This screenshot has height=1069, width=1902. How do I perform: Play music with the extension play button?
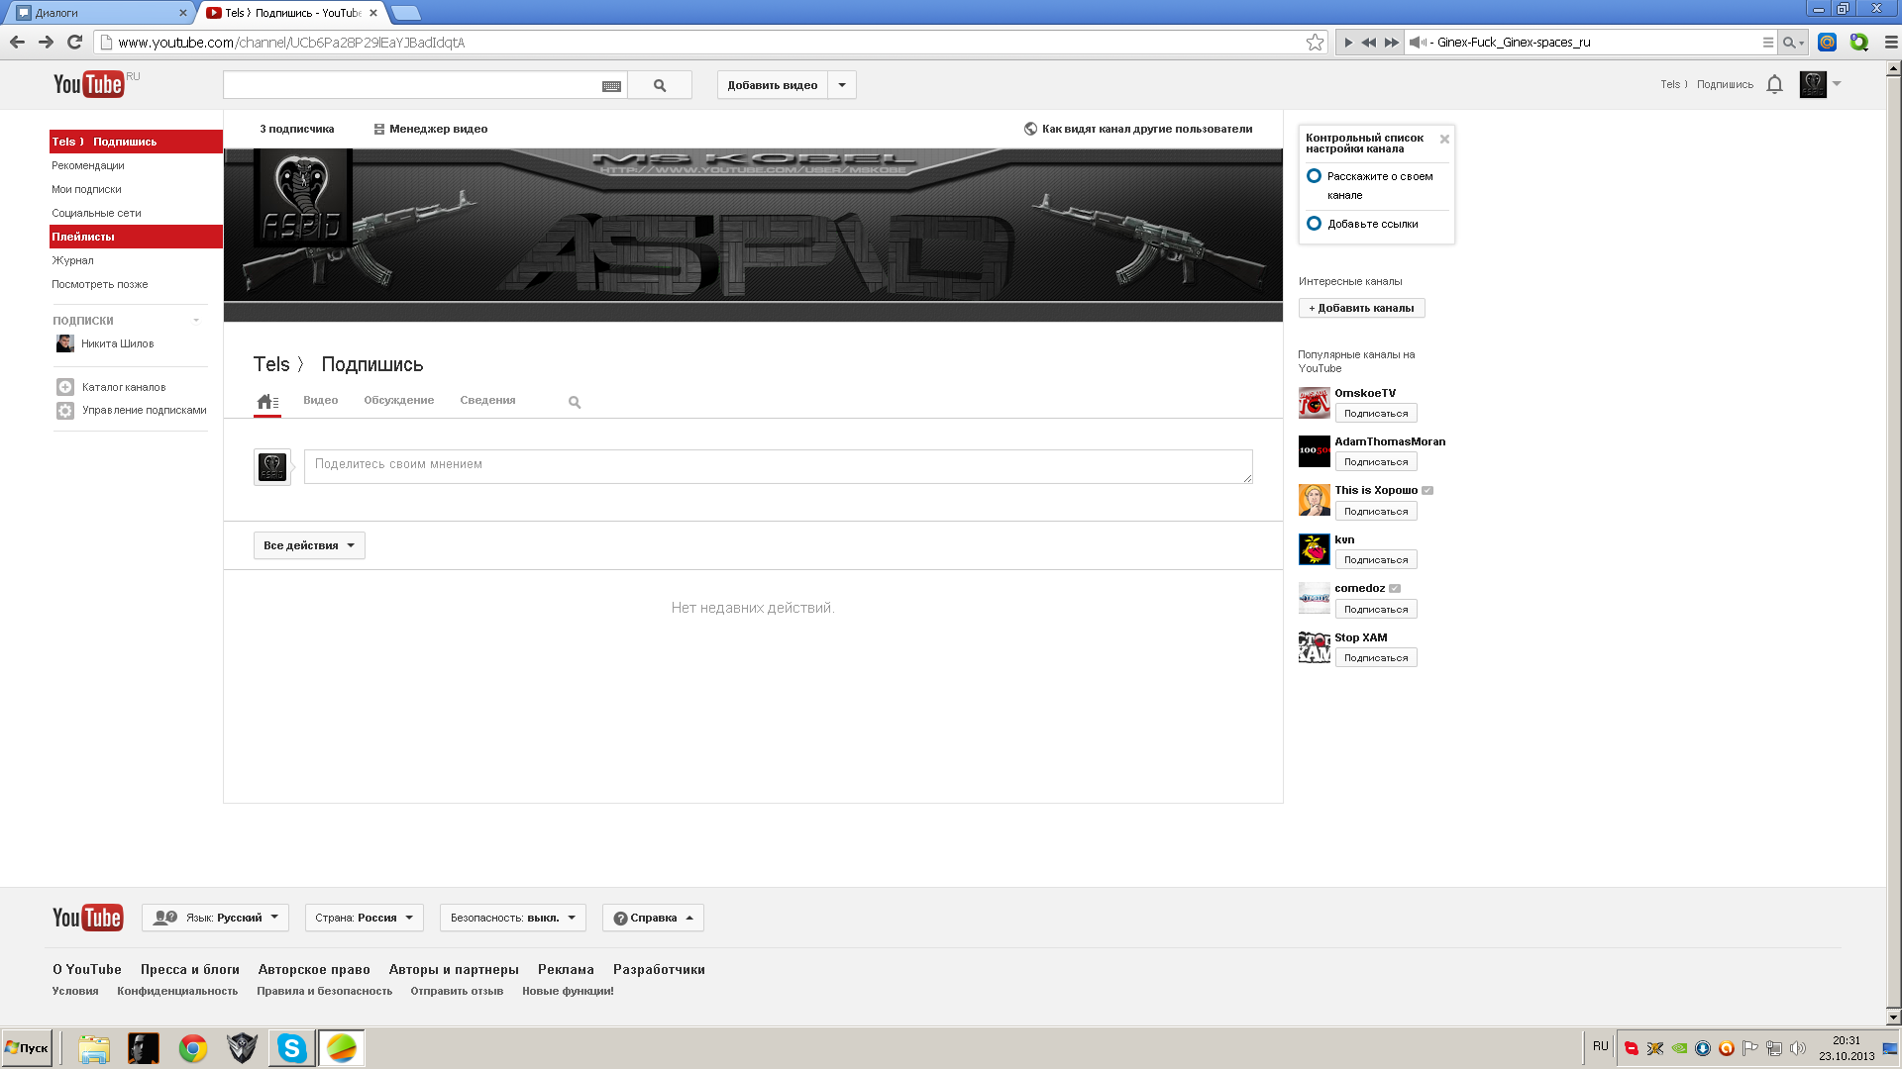[1347, 42]
